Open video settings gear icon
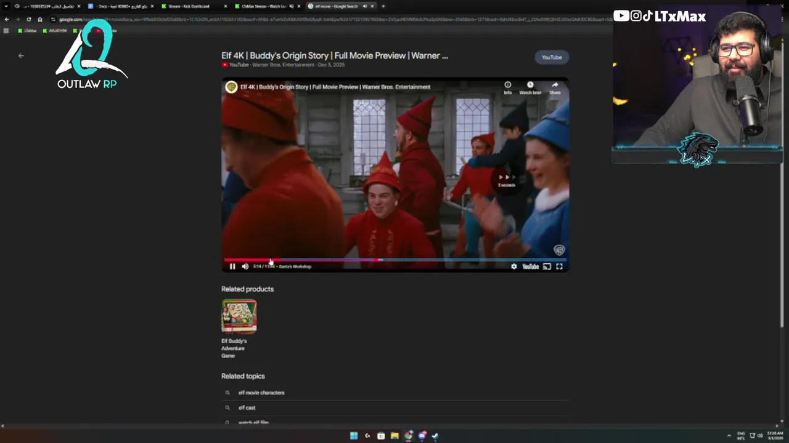The width and height of the screenshot is (789, 443). pyautogui.click(x=513, y=266)
